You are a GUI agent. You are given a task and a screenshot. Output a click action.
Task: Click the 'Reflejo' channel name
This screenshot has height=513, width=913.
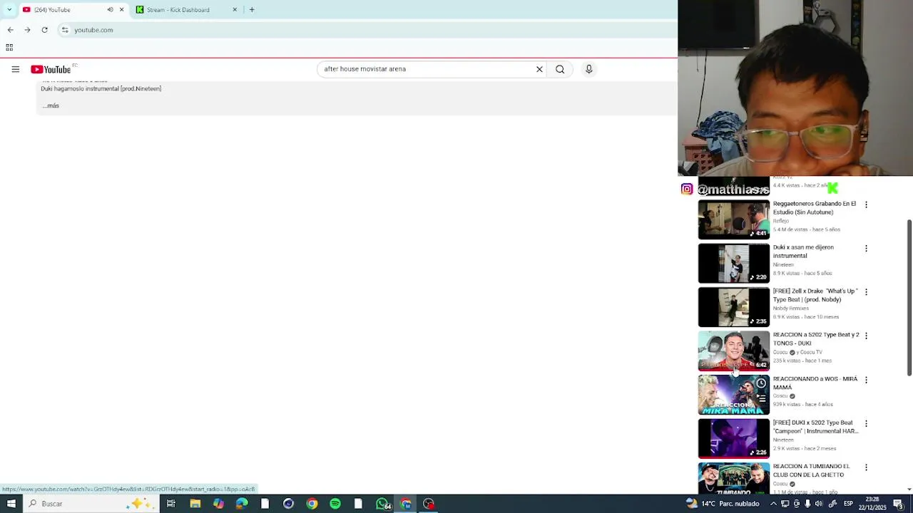(781, 221)
